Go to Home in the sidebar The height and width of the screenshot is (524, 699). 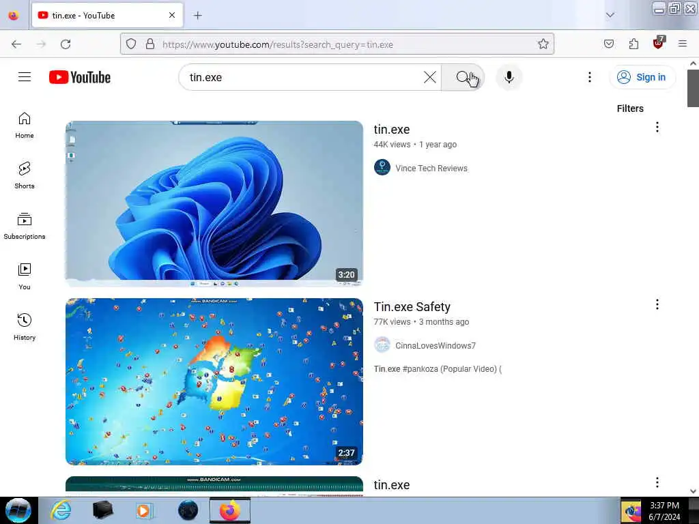point(25,126)
